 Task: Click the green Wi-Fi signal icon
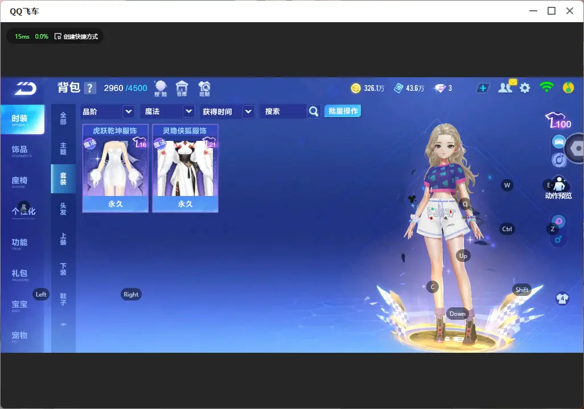[x=546, y=87]
